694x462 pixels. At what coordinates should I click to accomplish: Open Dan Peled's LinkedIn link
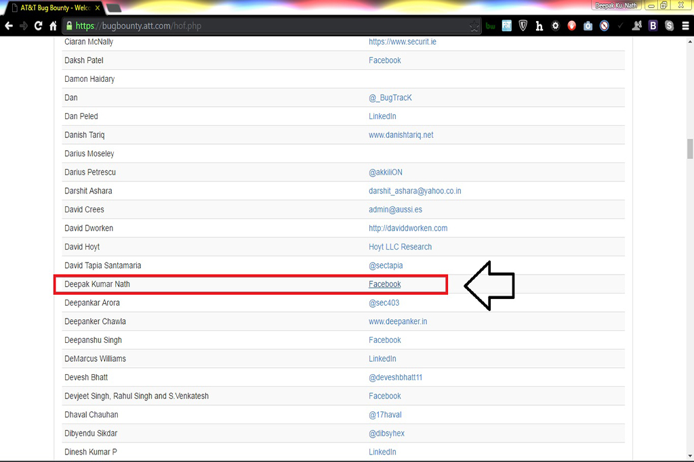(382, 116)
